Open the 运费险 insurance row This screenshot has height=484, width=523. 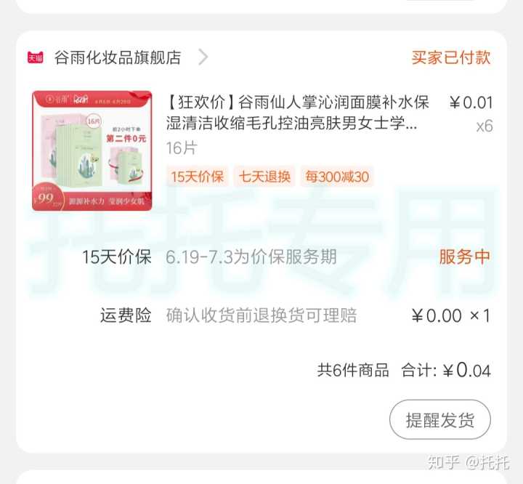[261, 315]
